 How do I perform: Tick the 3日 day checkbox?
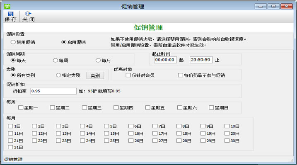[x=58, y=126]
